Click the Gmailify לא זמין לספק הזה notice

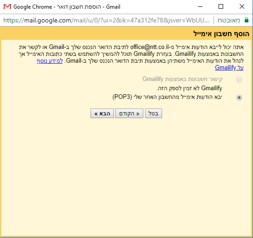[x=189, y=88]
